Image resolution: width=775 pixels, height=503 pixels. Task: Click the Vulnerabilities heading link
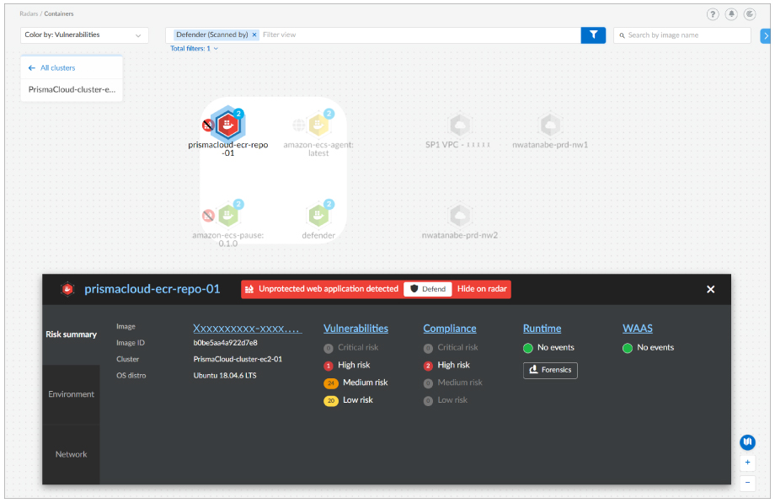(x=355, y=329)
